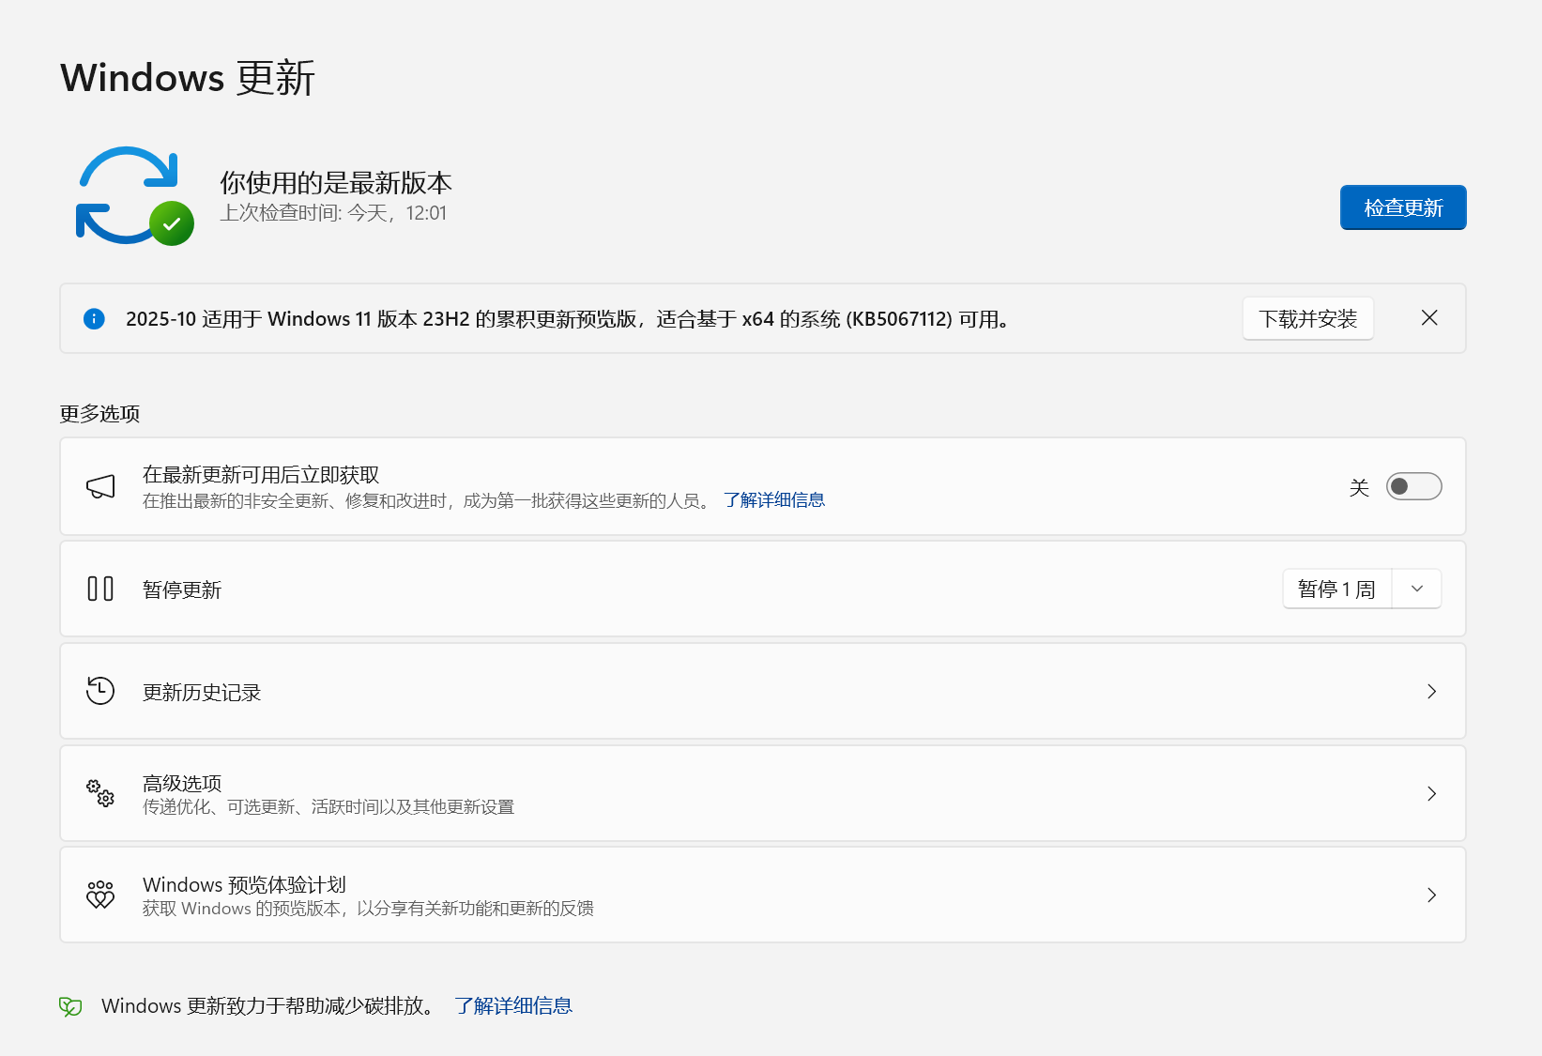Click the 在最新更新可用后立即获取 title

coord(261,475)
